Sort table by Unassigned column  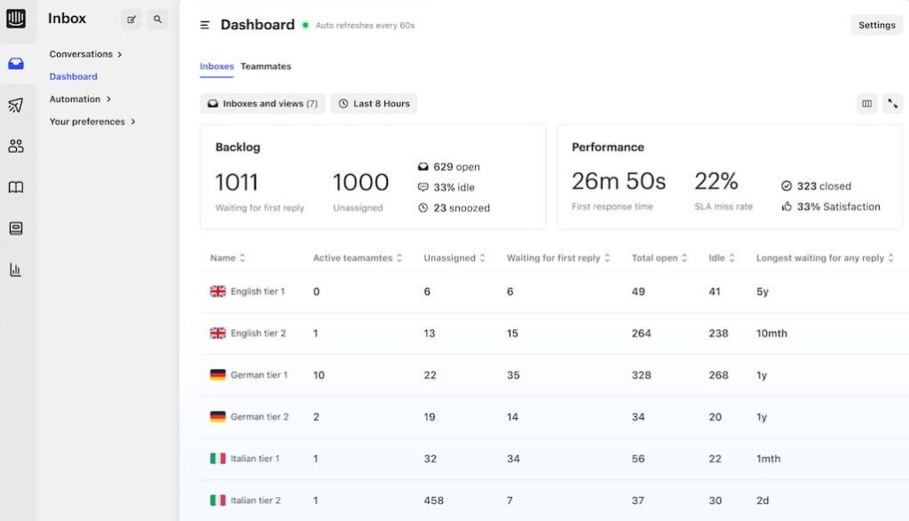coord(454,258)
